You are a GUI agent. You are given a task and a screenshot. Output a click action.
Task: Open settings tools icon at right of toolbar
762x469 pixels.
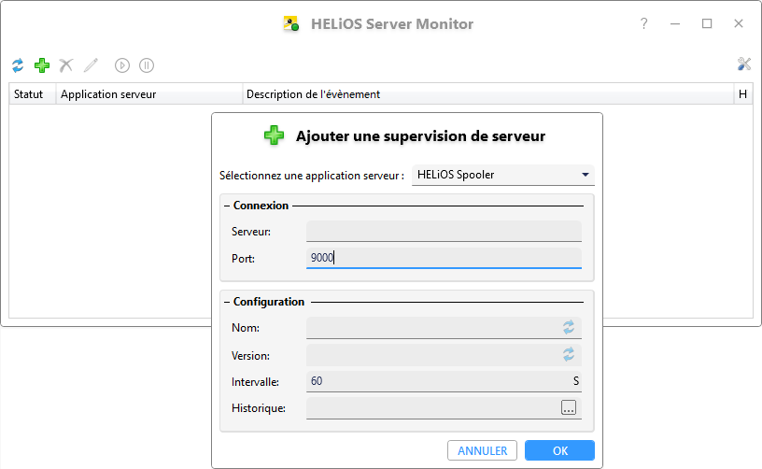pos(744,64)
